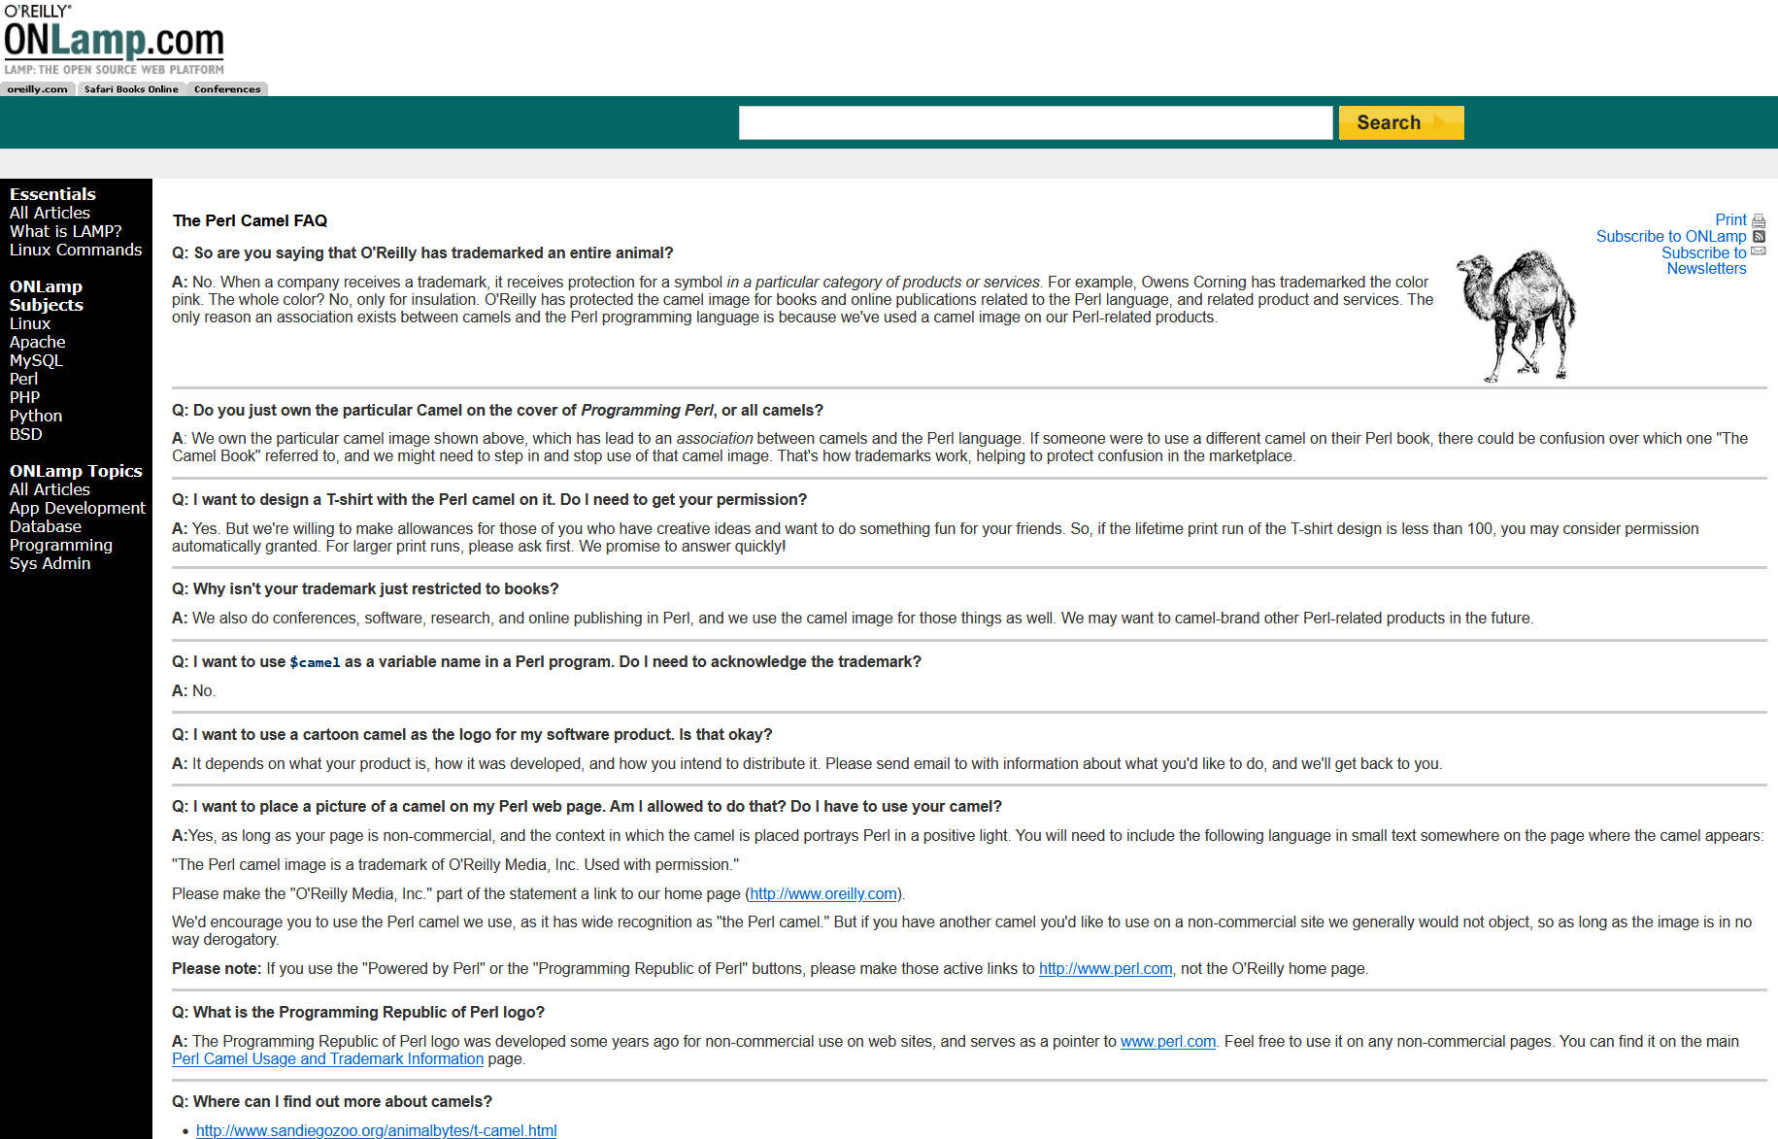Click The Perl Camel FAQ heading
1778x1139 pixels.
250,220
